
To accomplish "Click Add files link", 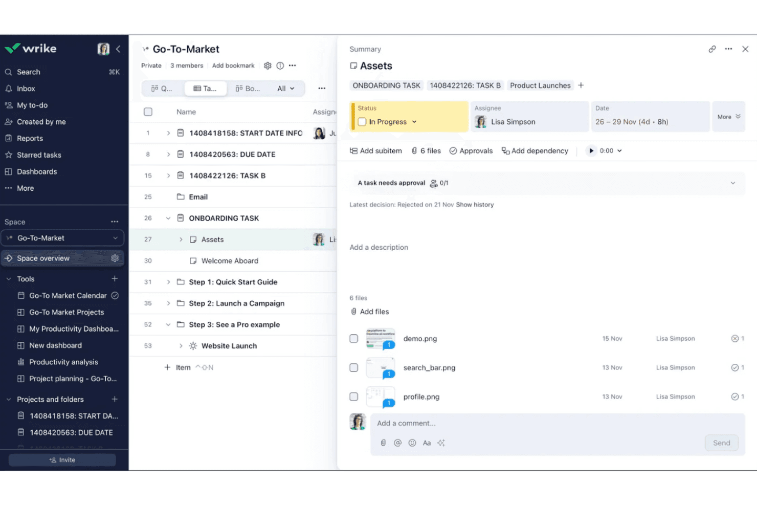I will 370,312.
